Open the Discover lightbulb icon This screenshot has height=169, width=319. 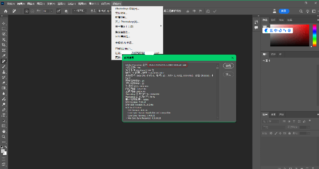coord(308,11)
